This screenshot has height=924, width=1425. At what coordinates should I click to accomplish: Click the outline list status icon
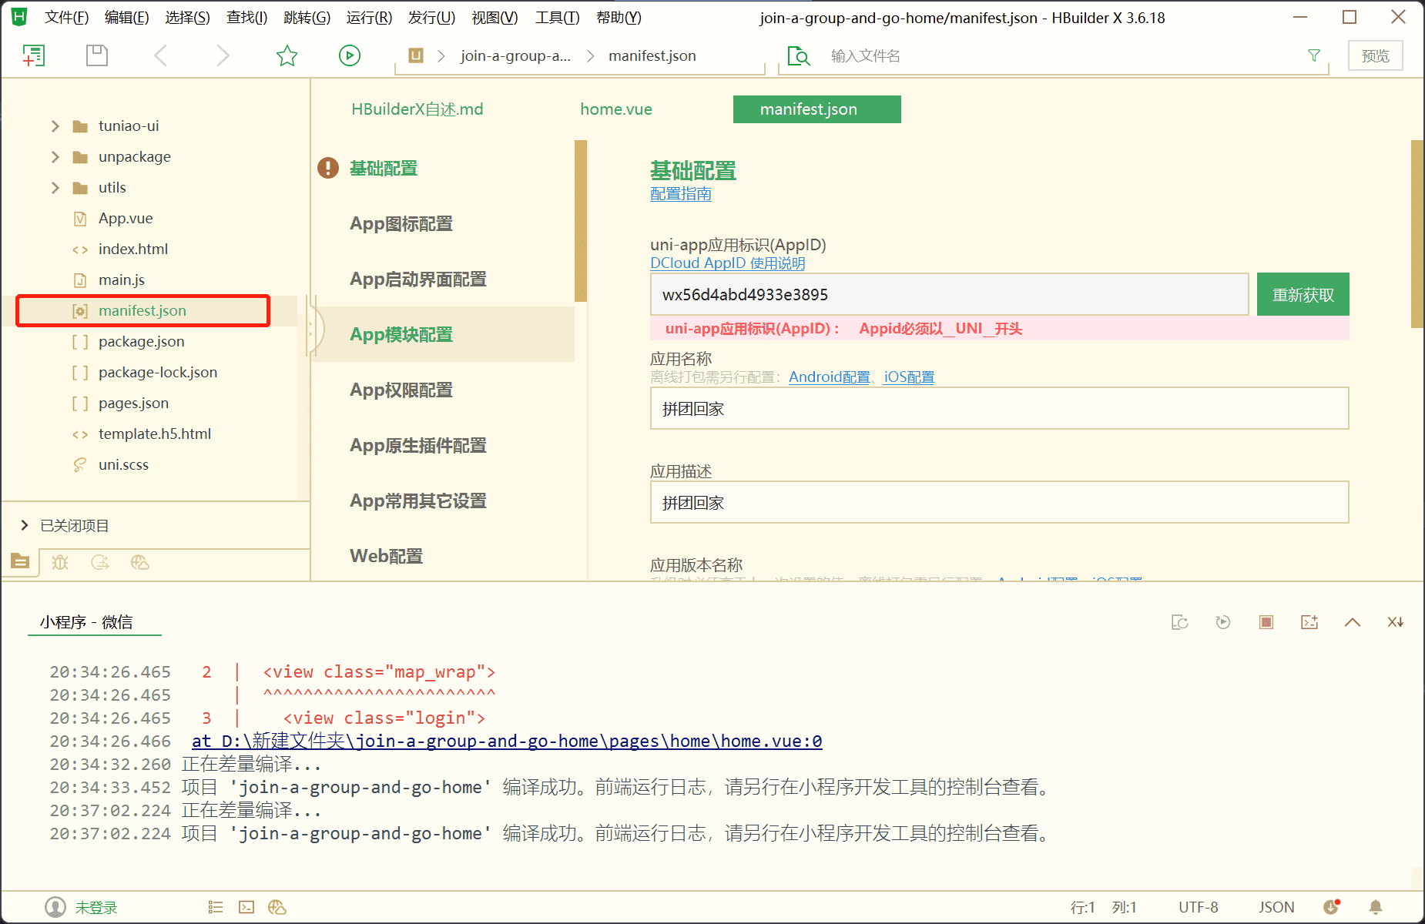216,907
